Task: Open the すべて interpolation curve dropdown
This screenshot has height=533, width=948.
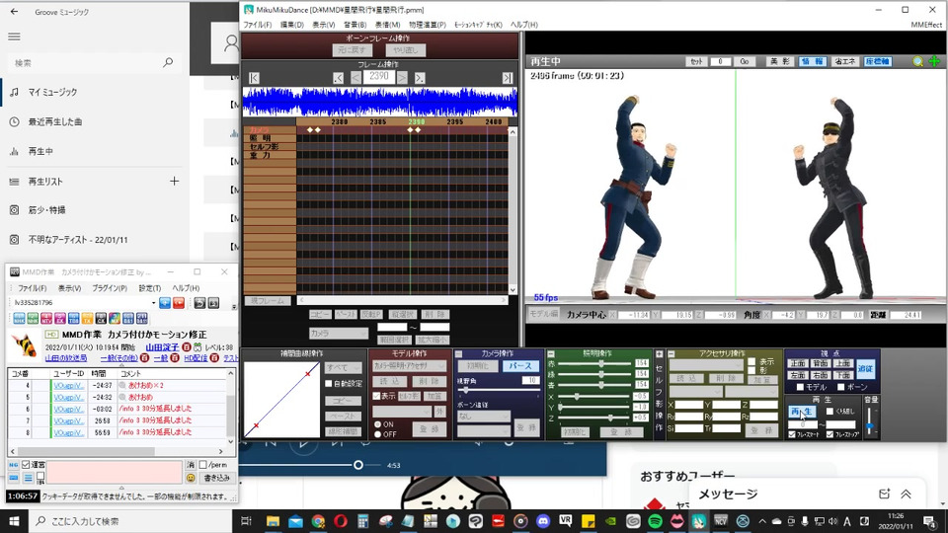Action: (343, 367)
